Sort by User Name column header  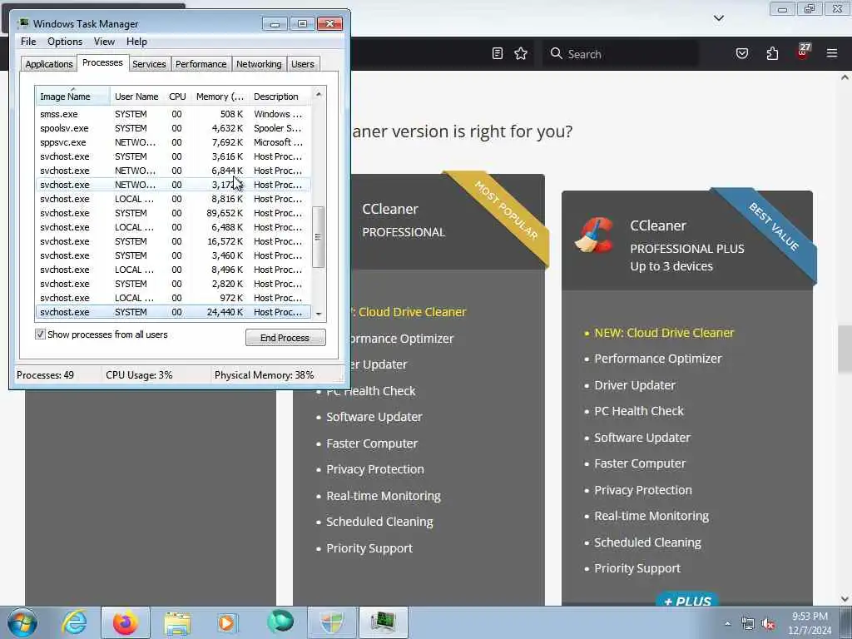[x=136, y=97]
